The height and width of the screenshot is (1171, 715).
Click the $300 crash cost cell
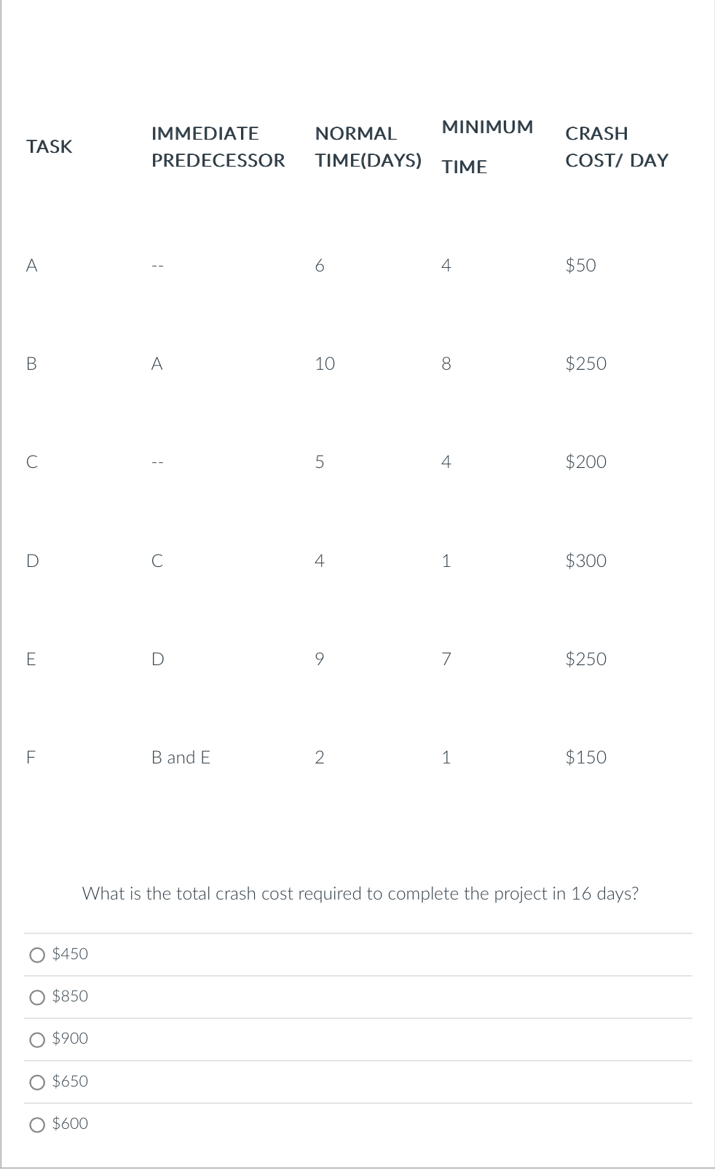click(585, 561)
